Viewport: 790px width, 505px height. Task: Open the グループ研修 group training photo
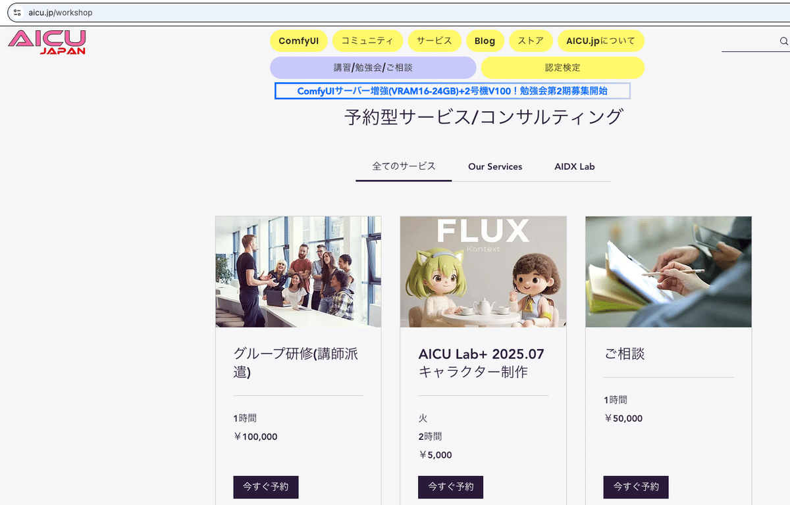tap(298, 272)
